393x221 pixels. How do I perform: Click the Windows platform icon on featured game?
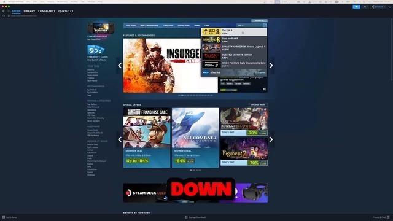pyautogui.click(x=265, y=90)
